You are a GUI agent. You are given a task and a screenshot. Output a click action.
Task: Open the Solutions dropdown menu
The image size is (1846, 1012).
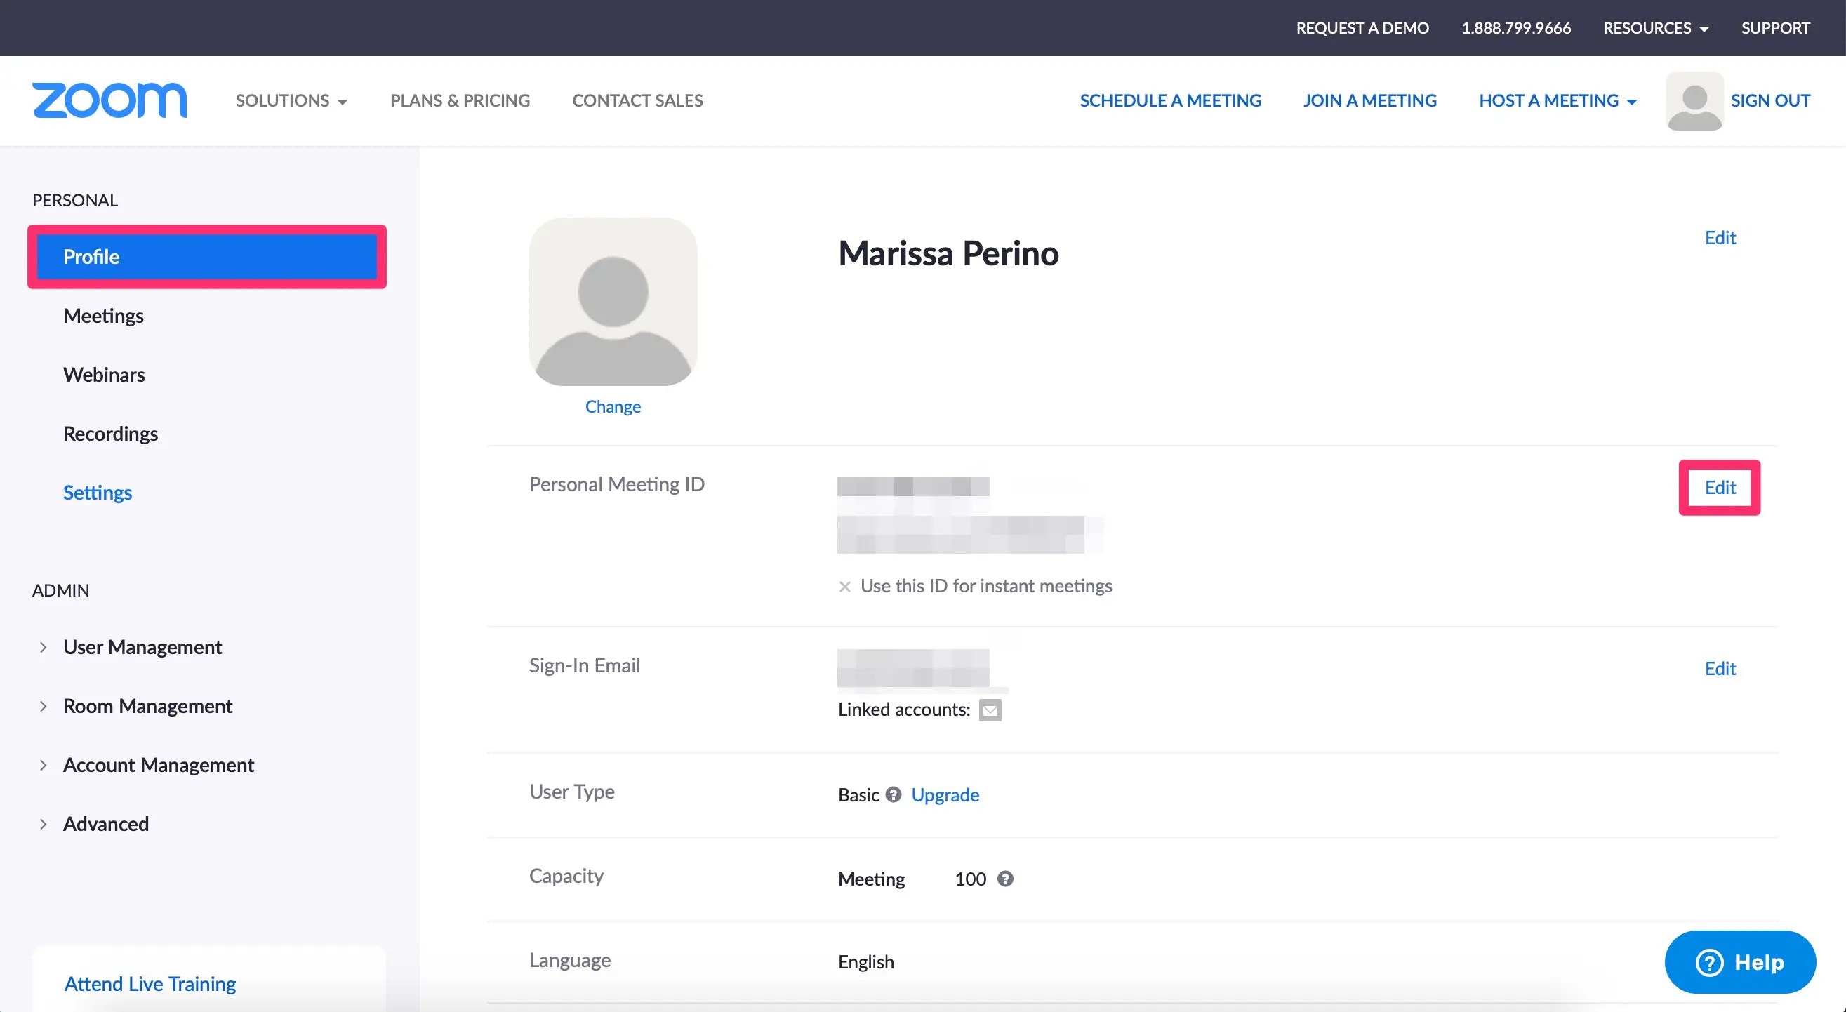[292, 100]
